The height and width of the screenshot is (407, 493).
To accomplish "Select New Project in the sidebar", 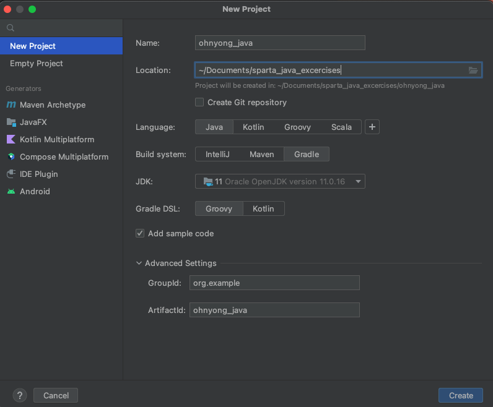I will 61,46.
